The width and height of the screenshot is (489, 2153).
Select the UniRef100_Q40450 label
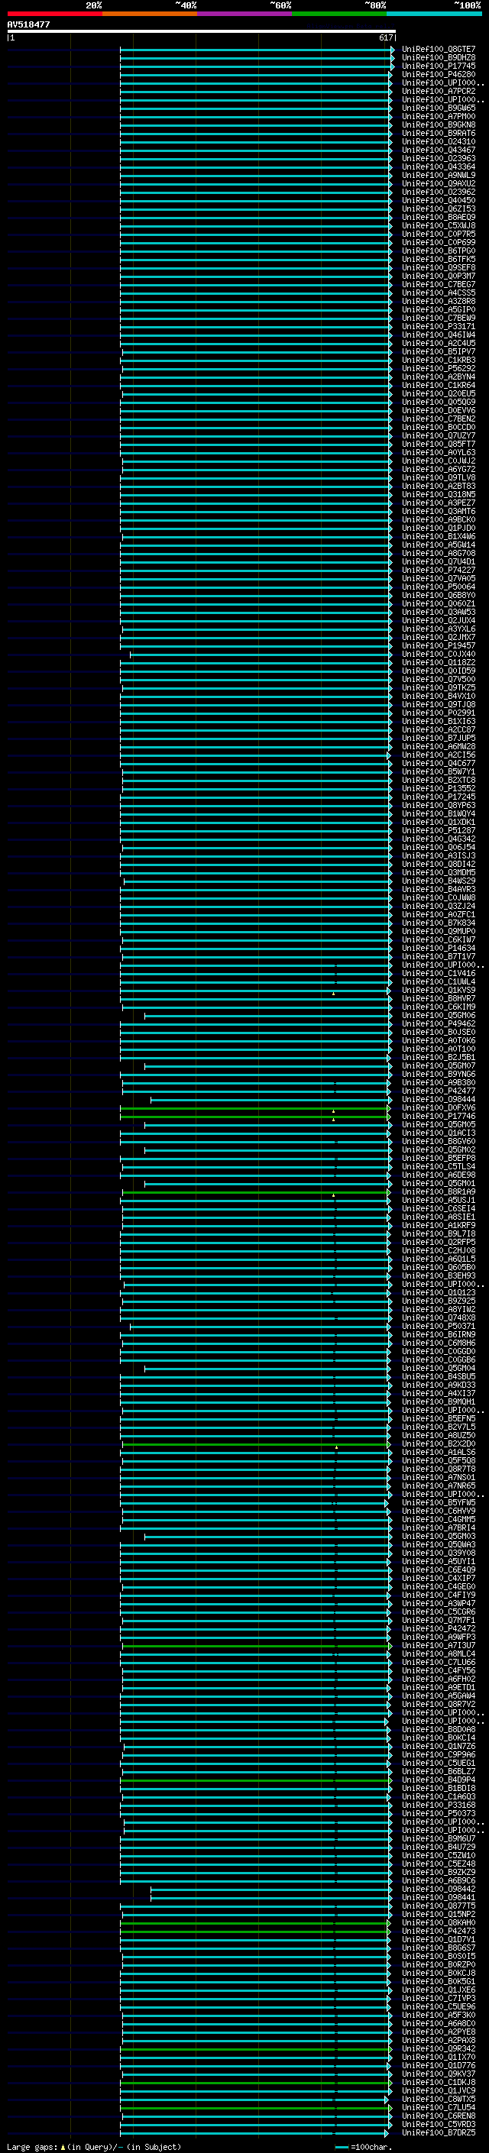[438, 201]
